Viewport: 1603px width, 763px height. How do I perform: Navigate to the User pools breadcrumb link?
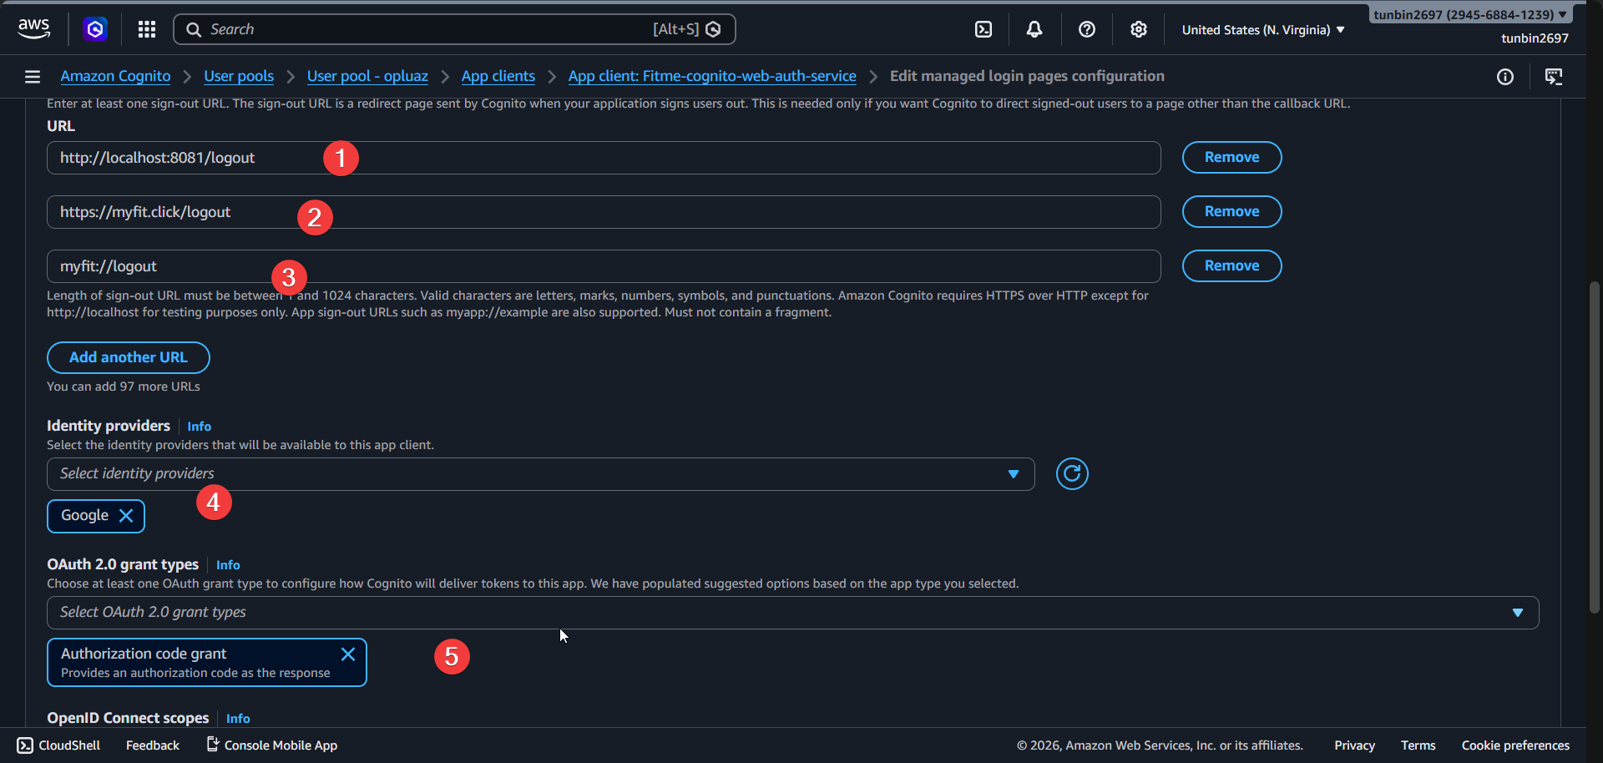(238, 76)
